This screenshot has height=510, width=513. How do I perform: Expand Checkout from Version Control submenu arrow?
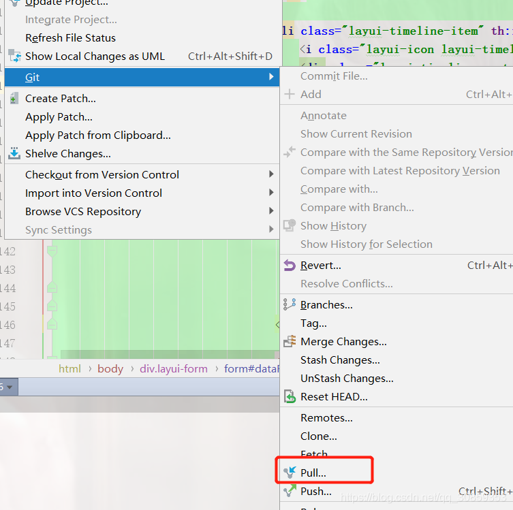(271, 174)
